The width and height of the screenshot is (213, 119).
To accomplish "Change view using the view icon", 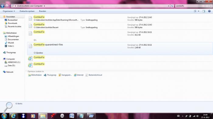I will coord(195,11).
